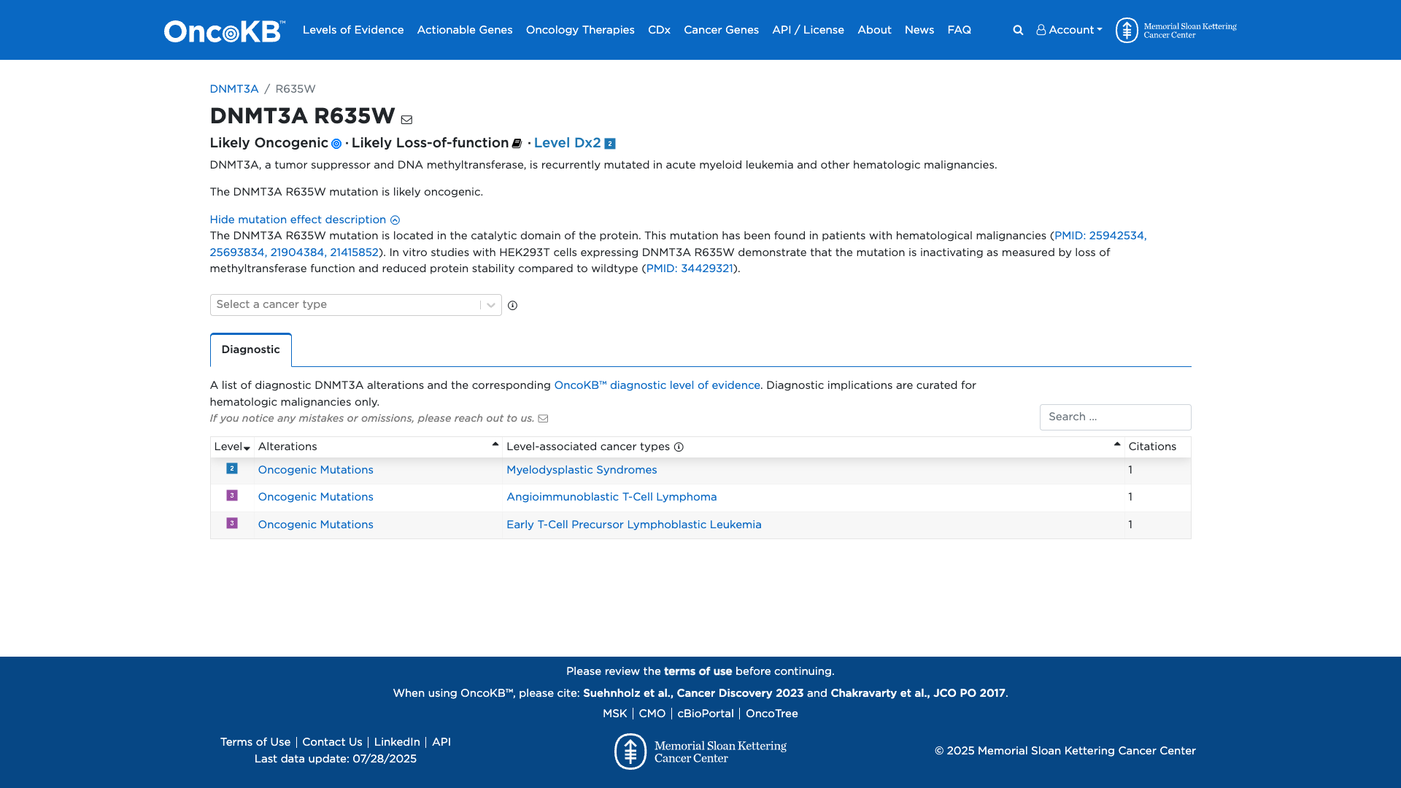Open the search magnifier icon
This screenshot has width=1401, height=788.
(x=1018, y=30)
